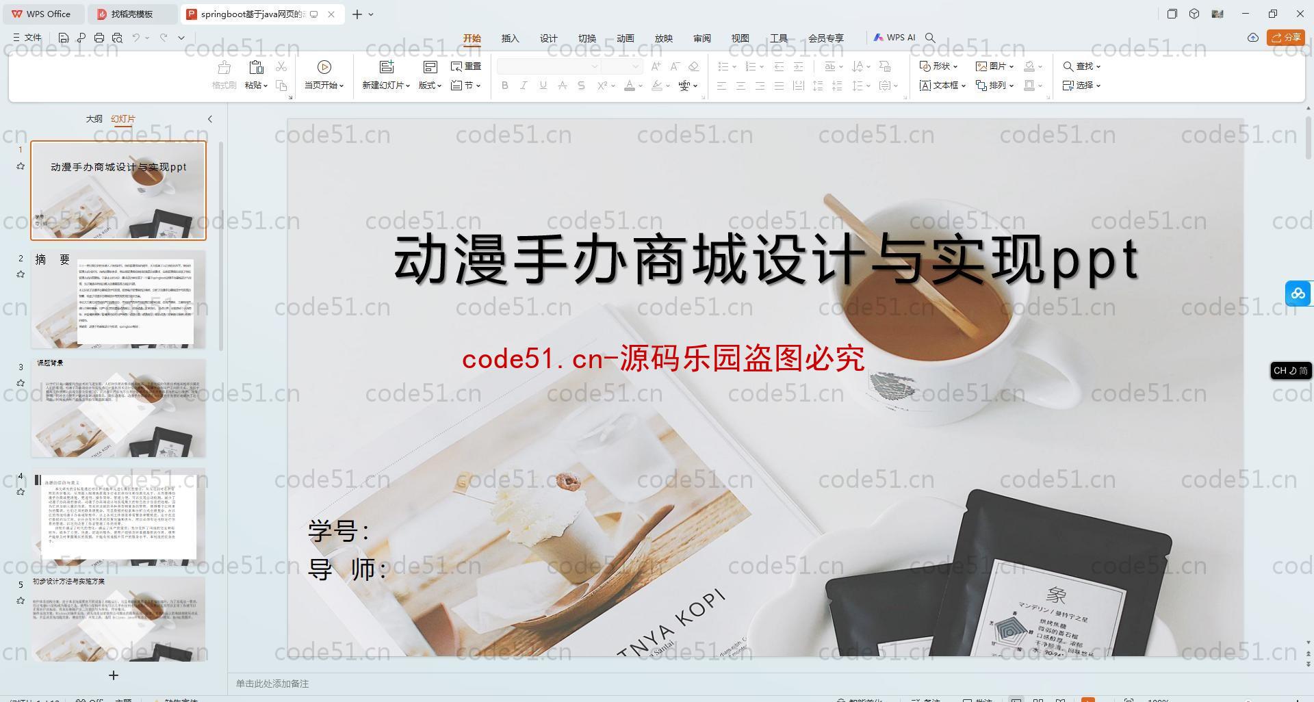Toggle Bold formatting
The width and height of the screenshot is (1314, 702).
tap(505, 86)
